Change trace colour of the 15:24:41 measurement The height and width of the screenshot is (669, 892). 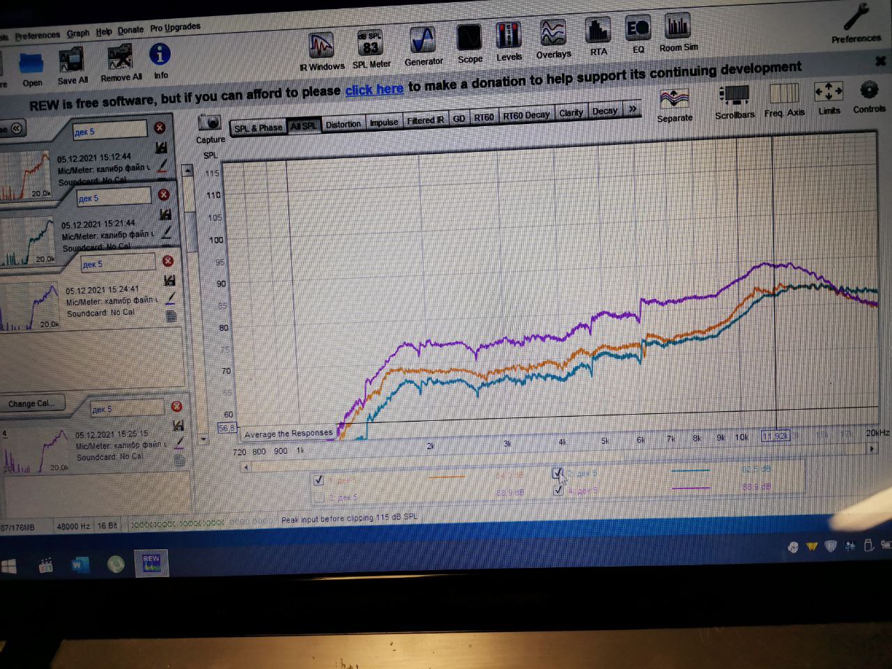pyautogui.click(x=171, y=298)
